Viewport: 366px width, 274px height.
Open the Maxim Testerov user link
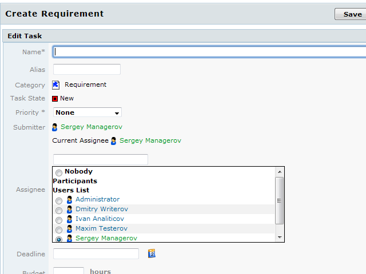(x=102, y=228)
